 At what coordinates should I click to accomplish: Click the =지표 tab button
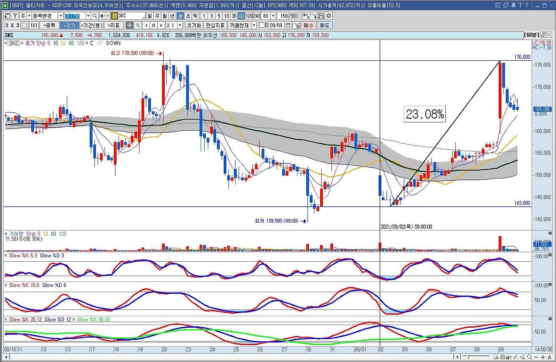click(x=115, y=25)
